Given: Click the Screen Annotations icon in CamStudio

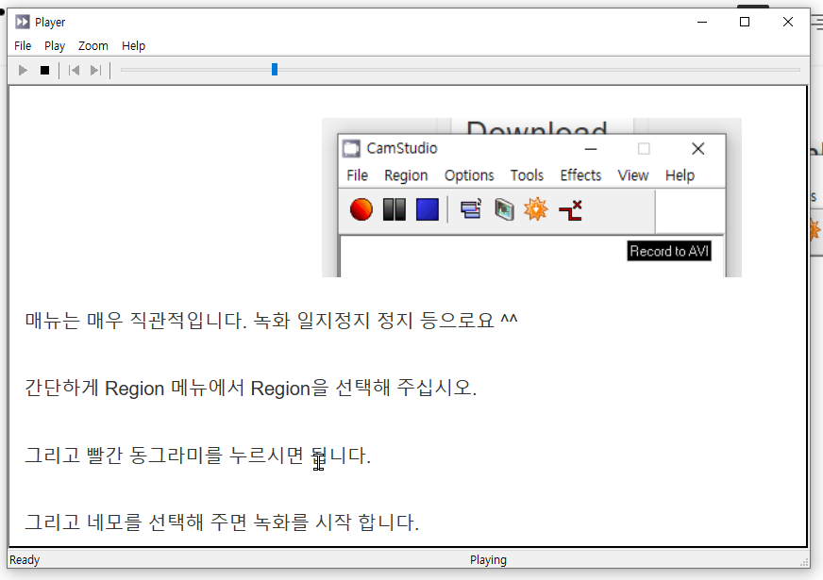Looking at the screenshot, I should coord(504,209).
